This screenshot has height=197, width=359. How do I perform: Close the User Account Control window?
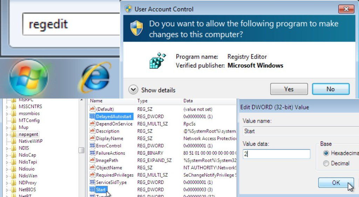click(x=346, y=9)
